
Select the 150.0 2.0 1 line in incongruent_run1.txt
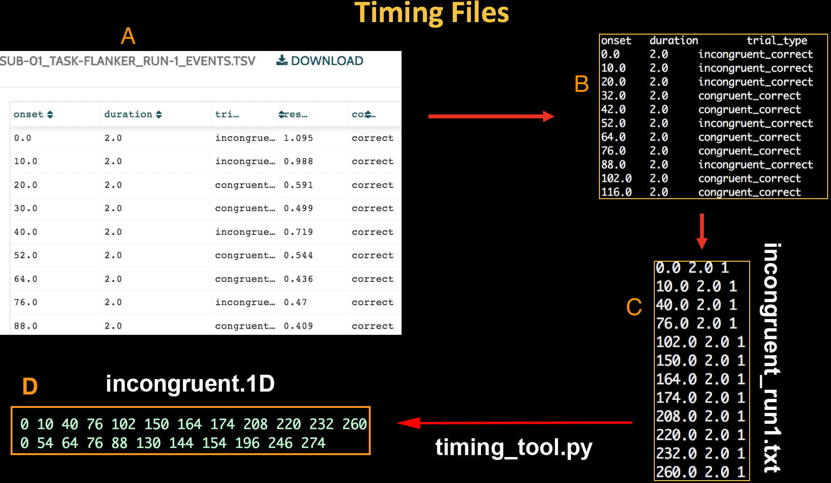701,360
